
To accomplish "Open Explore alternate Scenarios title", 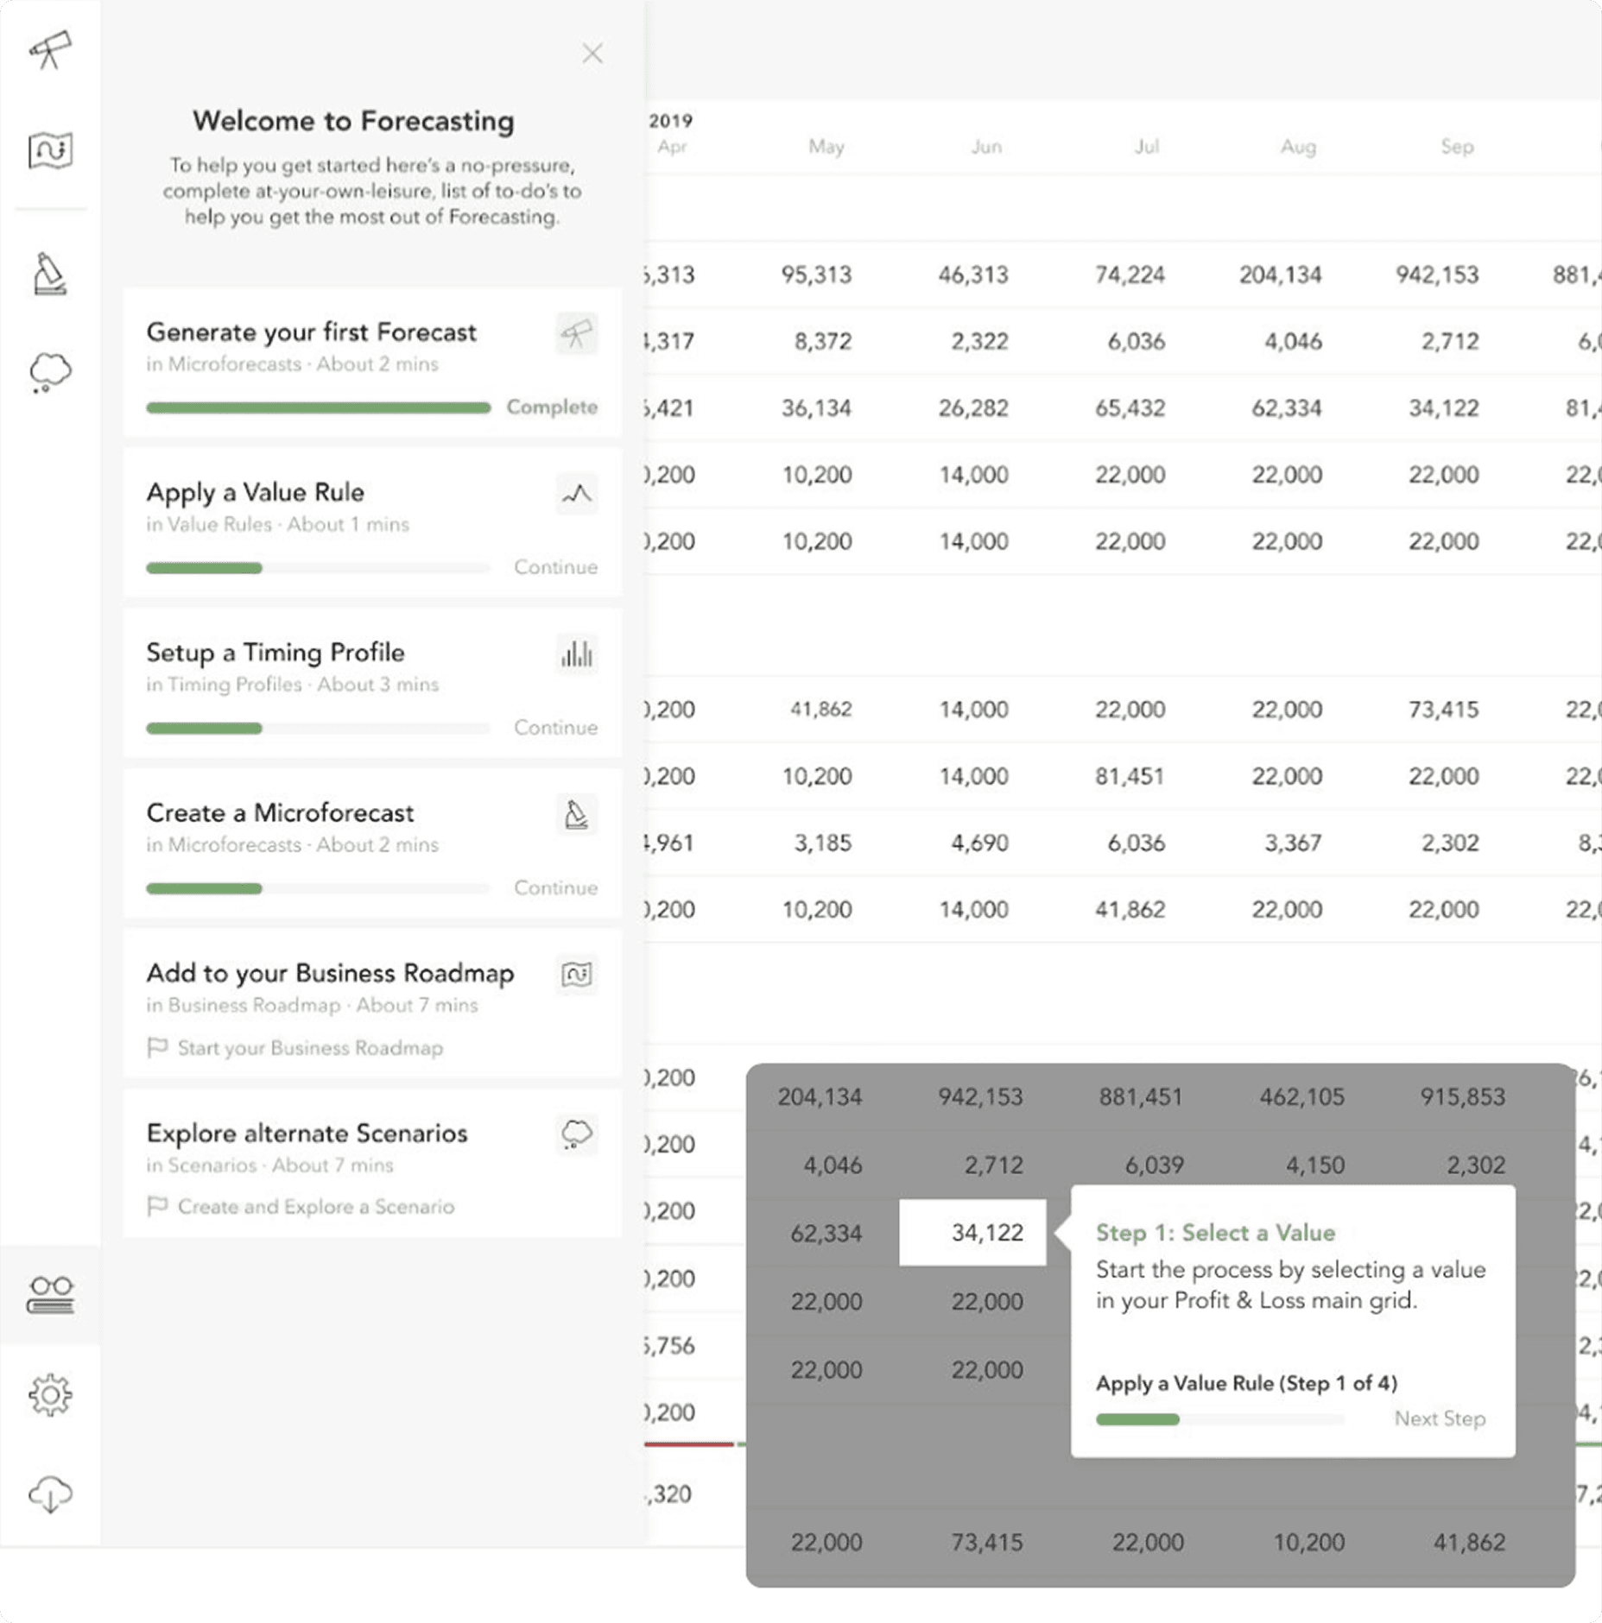I will point(307,1133).
